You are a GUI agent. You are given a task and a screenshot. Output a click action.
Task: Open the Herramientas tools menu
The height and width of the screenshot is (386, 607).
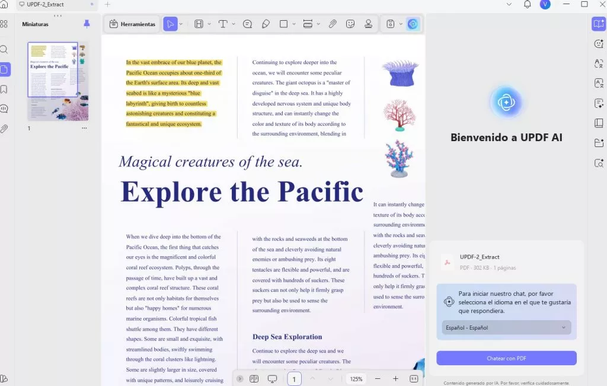(132, 24)
